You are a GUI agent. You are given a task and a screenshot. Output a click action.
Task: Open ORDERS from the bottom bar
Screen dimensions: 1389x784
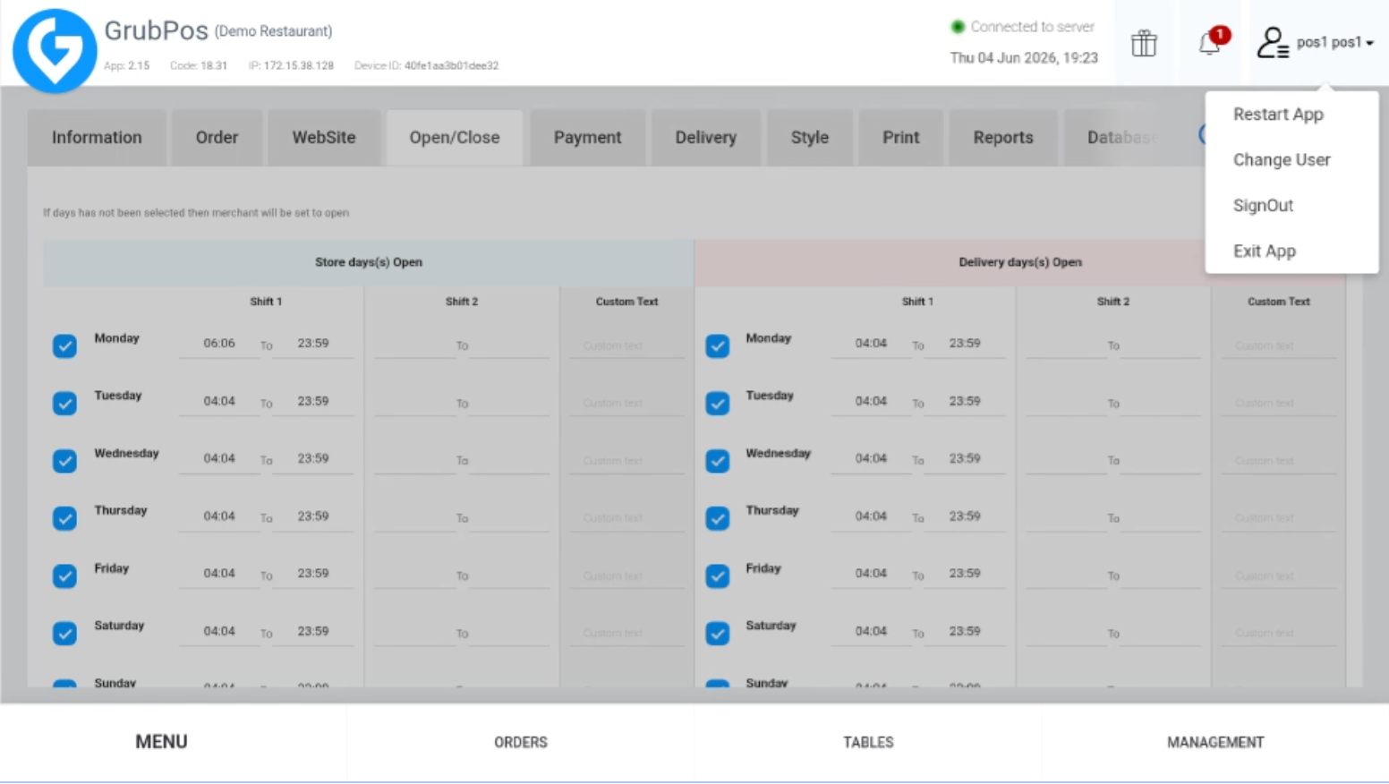[x=521, y=742]
